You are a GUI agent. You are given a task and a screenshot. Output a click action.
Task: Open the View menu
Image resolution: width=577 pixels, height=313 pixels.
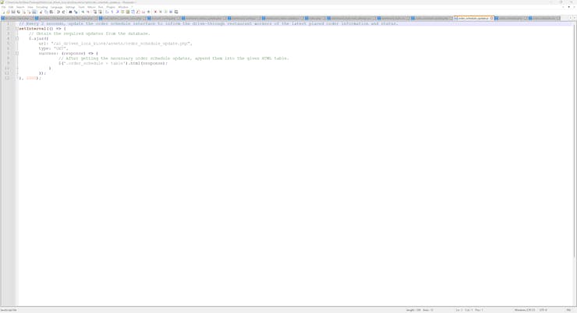point(30,7)
